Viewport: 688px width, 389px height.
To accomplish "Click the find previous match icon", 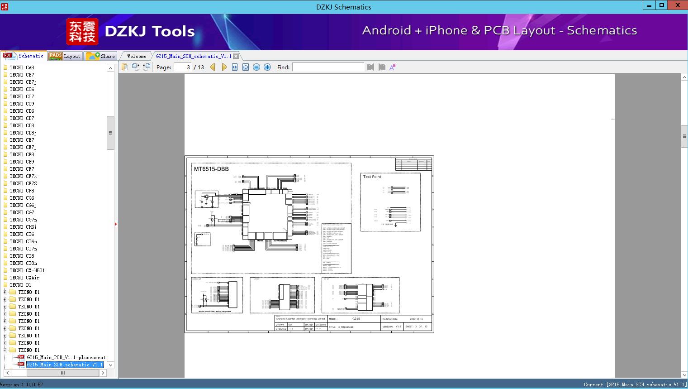I will (x=371, y=67).
